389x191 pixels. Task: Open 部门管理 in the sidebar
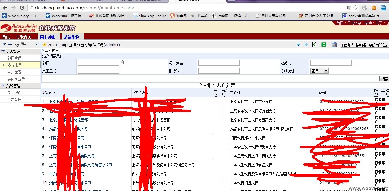point(15,58)
